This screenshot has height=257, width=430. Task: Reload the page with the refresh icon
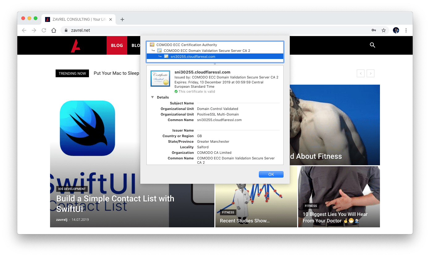point(44,30)
